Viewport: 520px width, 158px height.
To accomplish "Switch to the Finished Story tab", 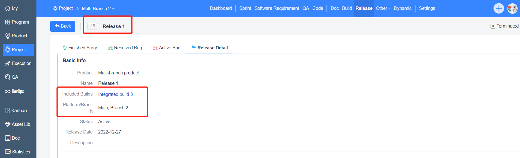I will tap(80, 48).
